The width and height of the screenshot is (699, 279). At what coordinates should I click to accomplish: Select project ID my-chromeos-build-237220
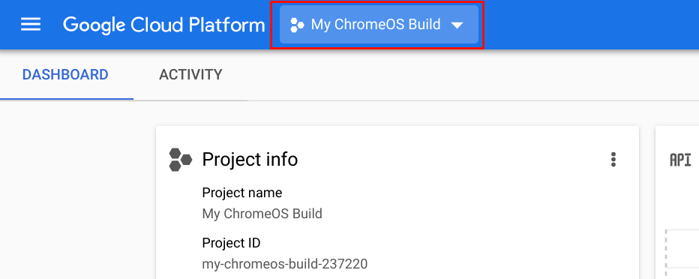(x=285, y=264)
